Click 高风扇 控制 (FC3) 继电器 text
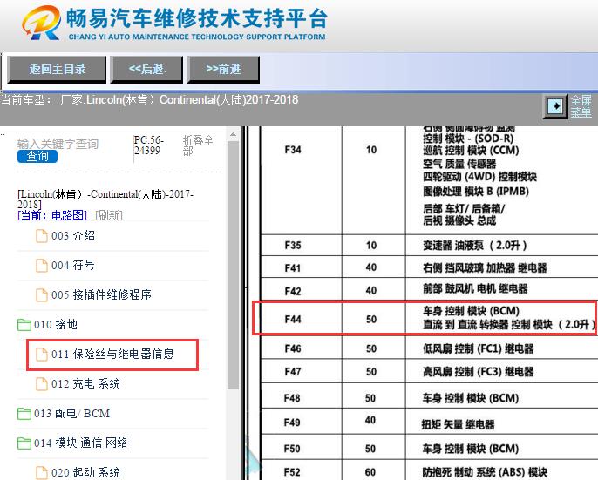598x480 pixels. [x=479, y=371]
